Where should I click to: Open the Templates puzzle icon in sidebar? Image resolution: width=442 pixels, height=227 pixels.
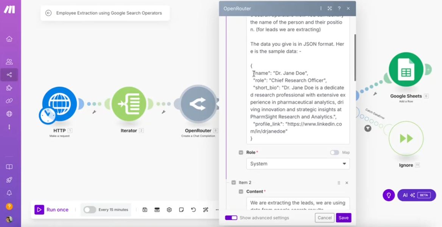(x=9, y=88)
